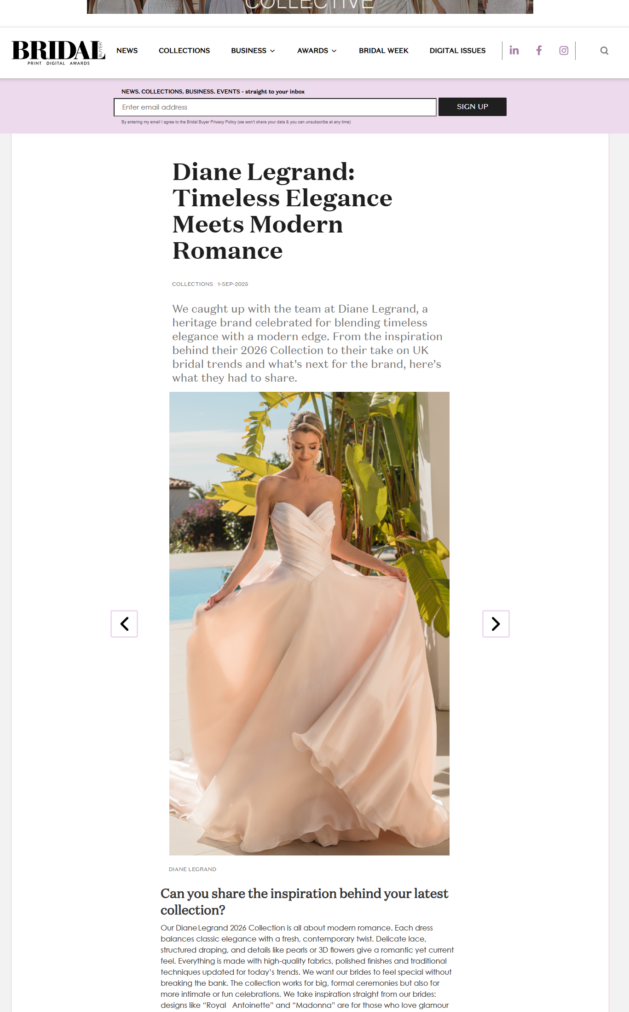
Task: Click the Sign Up button
Action: (x=473, y=107)
